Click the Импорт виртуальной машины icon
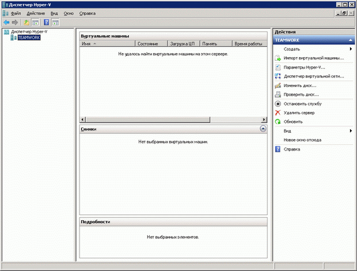The width and height of the screenshot is (357, 271). tap(278, 58)
